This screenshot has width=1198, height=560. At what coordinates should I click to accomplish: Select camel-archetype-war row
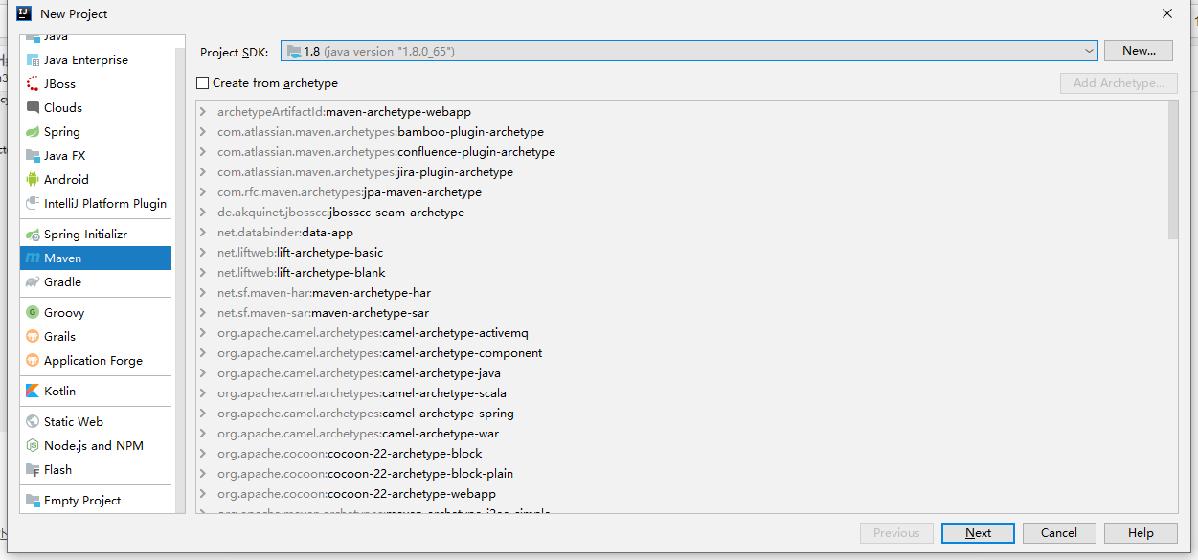682,434
